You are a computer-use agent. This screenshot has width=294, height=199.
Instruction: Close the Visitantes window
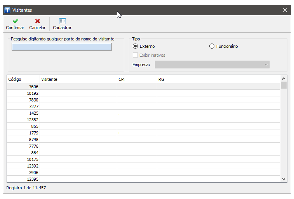click(285, 10)
